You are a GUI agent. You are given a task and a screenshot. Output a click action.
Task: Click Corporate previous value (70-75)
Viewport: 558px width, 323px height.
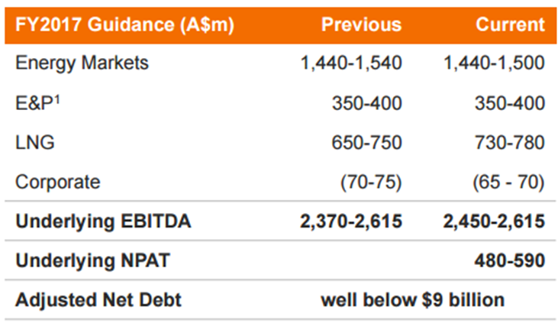tap(371, 182)
